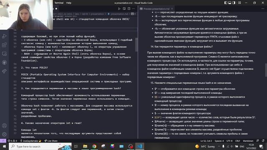Open the Help menu
The image size is (267, 150).
click(x=68, y=3)
